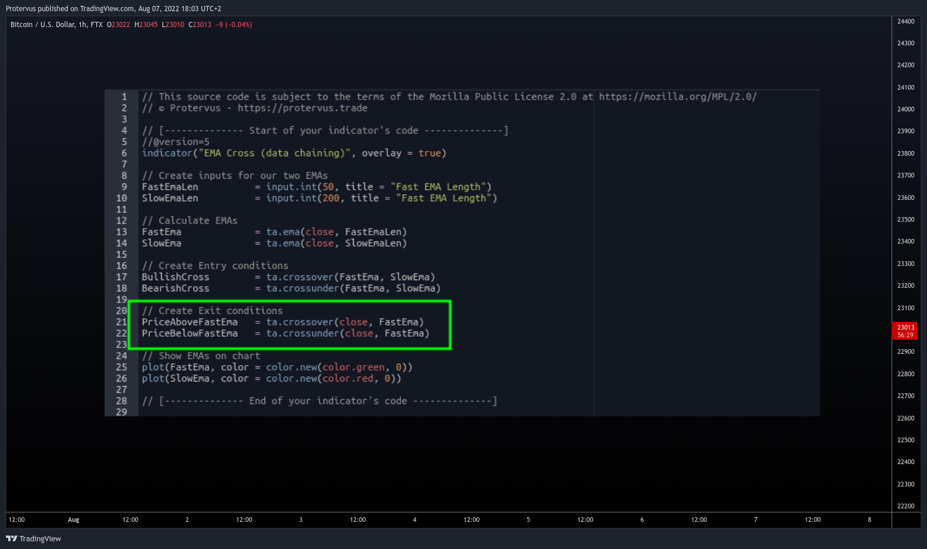This screenshot has width=927, height=549.
Task: Click the BullishCross variable on line 17
Action: [175, 277]
